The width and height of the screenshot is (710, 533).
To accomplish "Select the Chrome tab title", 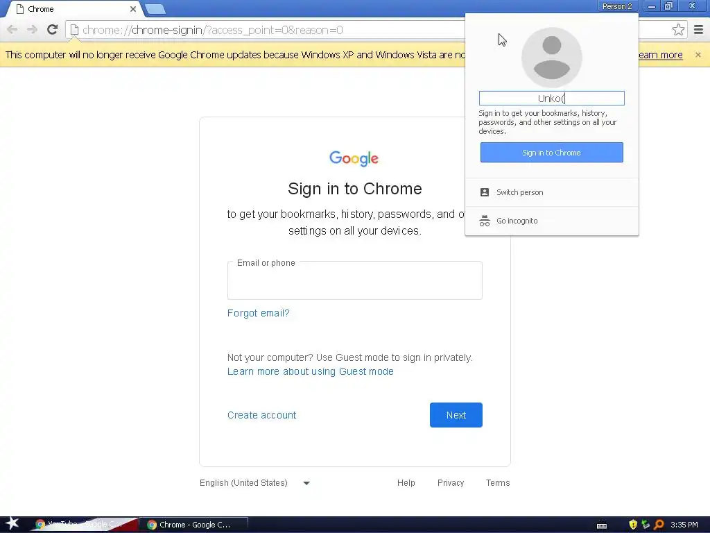I will 41,8.
